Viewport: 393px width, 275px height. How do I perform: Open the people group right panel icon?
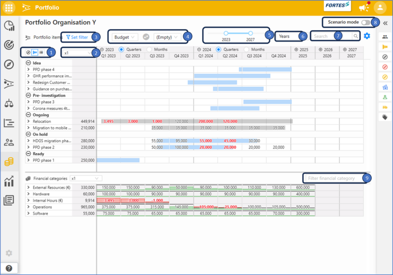pos(385,37)
